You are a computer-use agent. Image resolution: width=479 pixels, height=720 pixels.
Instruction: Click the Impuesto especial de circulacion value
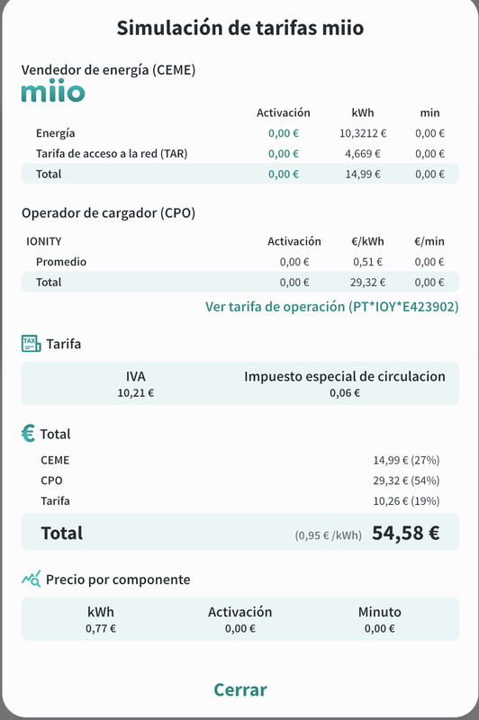point(345,393)
